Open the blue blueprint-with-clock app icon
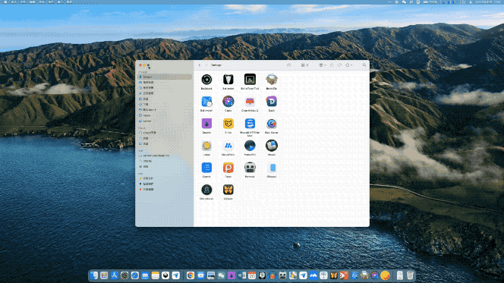The width and height of the screenshot is (504, 283). 206,102
